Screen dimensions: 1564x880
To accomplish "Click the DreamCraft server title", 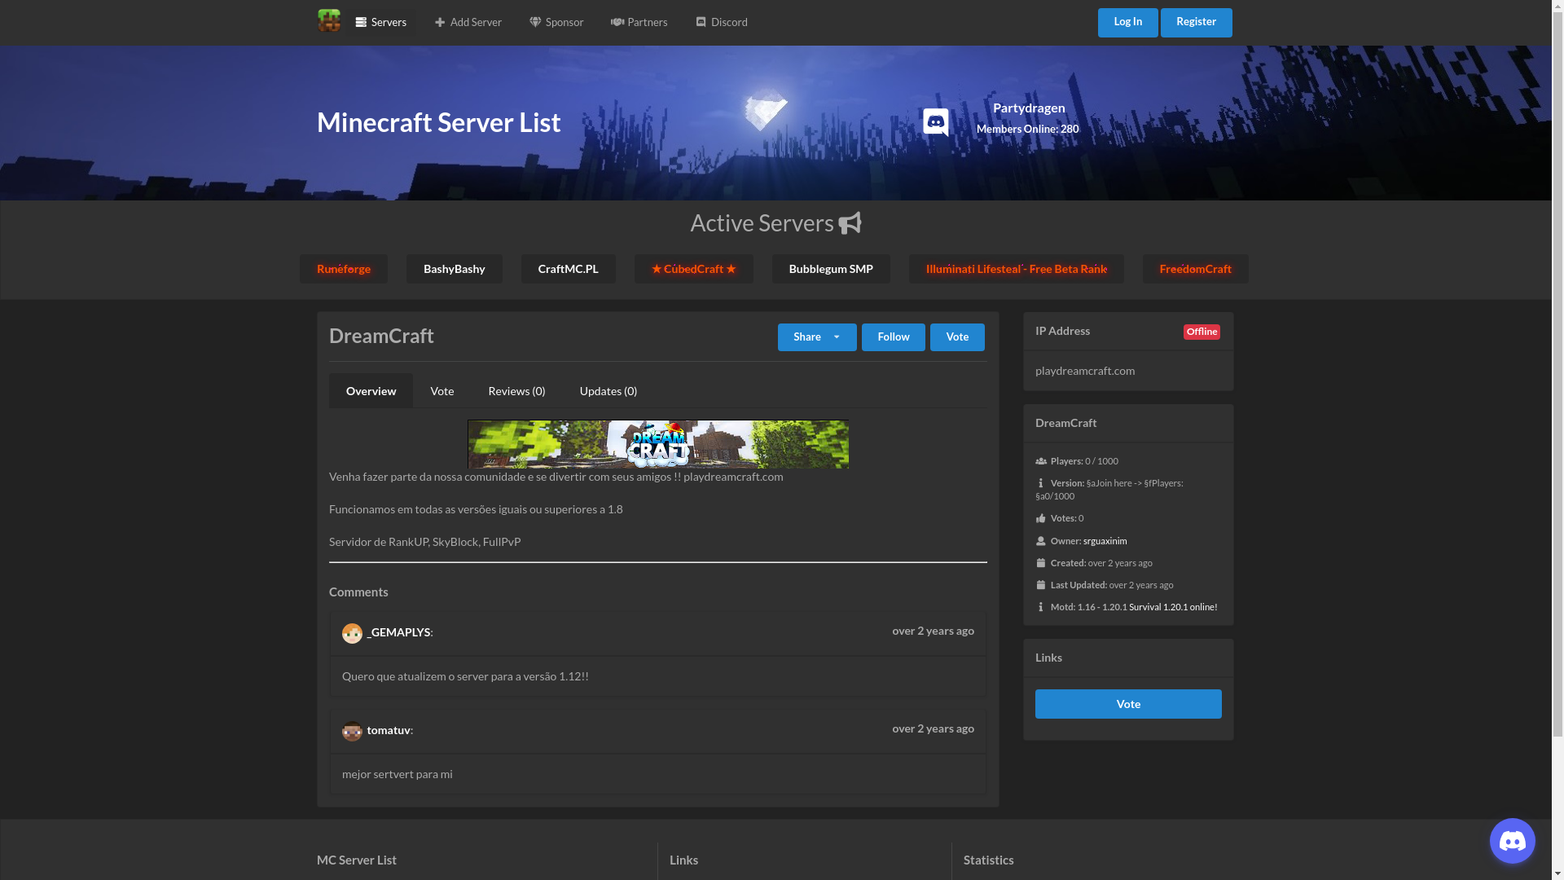I will point(381,336).
